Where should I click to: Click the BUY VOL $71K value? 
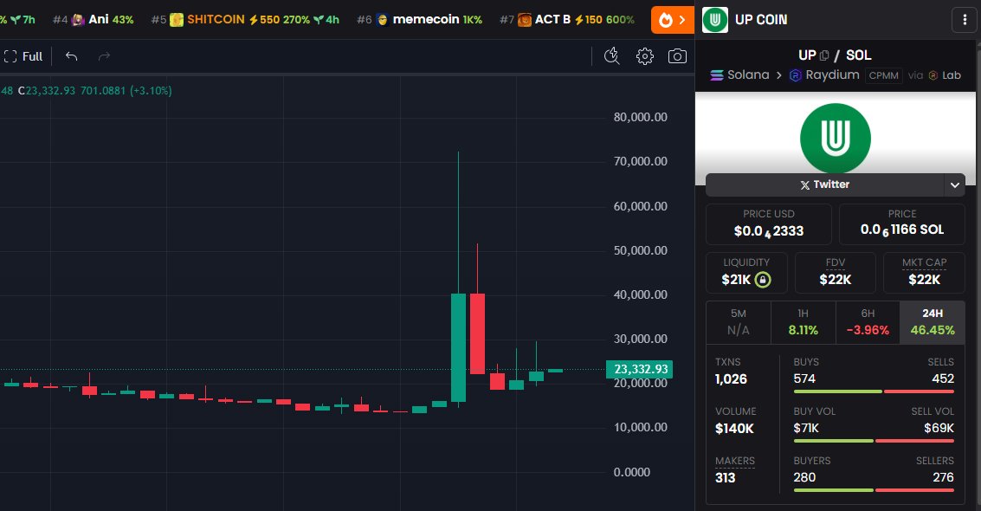[x=806, y=428]
